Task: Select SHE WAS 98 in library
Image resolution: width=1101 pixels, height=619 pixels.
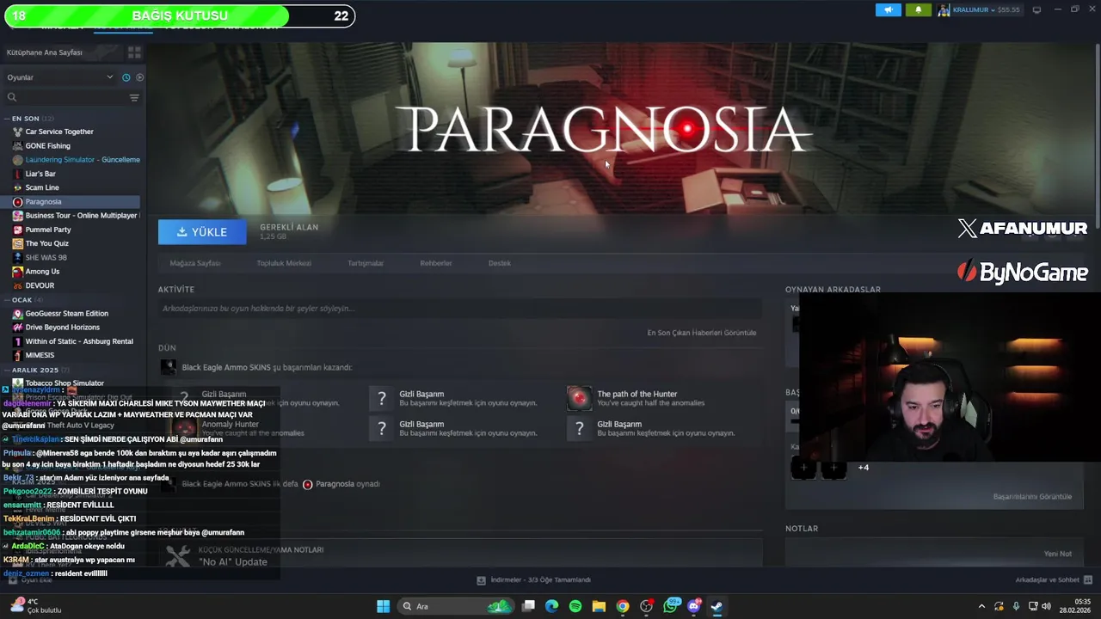Action: (x=46, y=257)
